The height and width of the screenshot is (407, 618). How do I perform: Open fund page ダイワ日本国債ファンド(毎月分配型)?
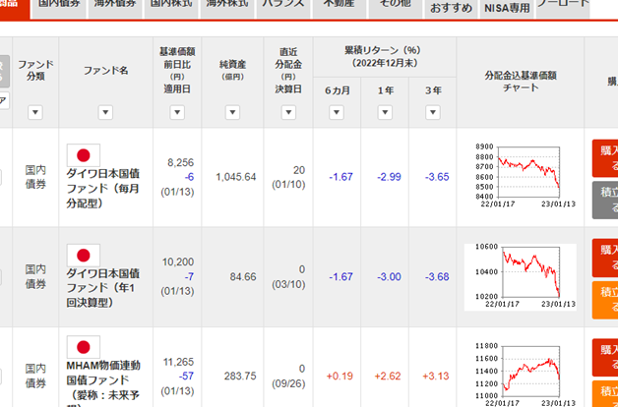point(103,188)
